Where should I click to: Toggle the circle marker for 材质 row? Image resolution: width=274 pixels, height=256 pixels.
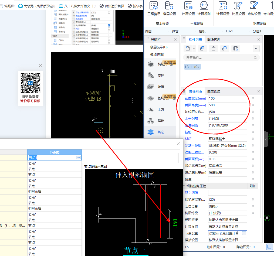tap(253, 139)
